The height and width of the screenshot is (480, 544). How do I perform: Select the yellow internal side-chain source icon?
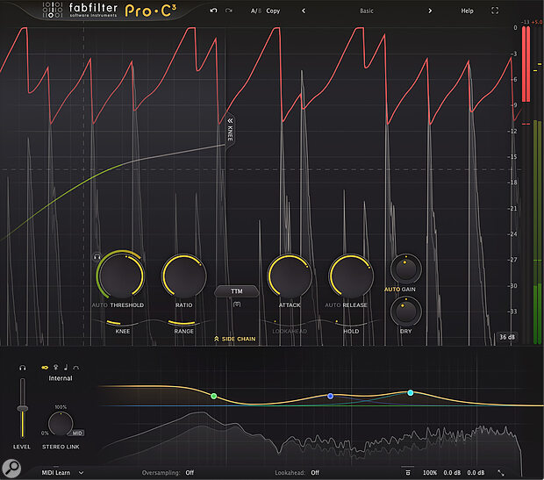coord(43,367)
